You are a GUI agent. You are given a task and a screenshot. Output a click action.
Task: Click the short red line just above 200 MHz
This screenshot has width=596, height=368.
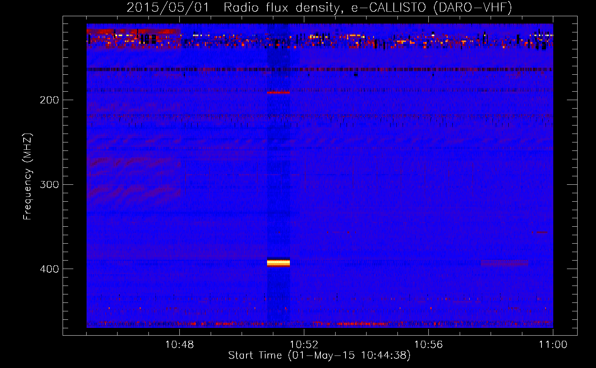(278, 93)
